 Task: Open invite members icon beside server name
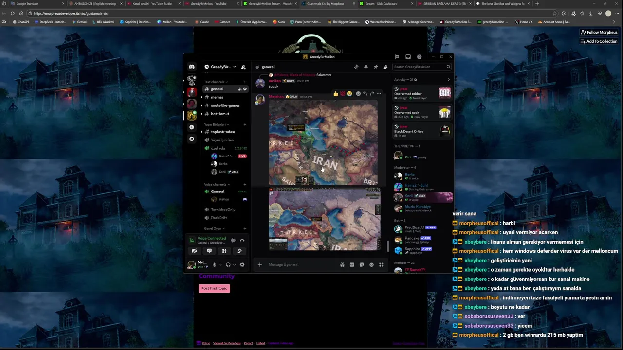[243, 67]
